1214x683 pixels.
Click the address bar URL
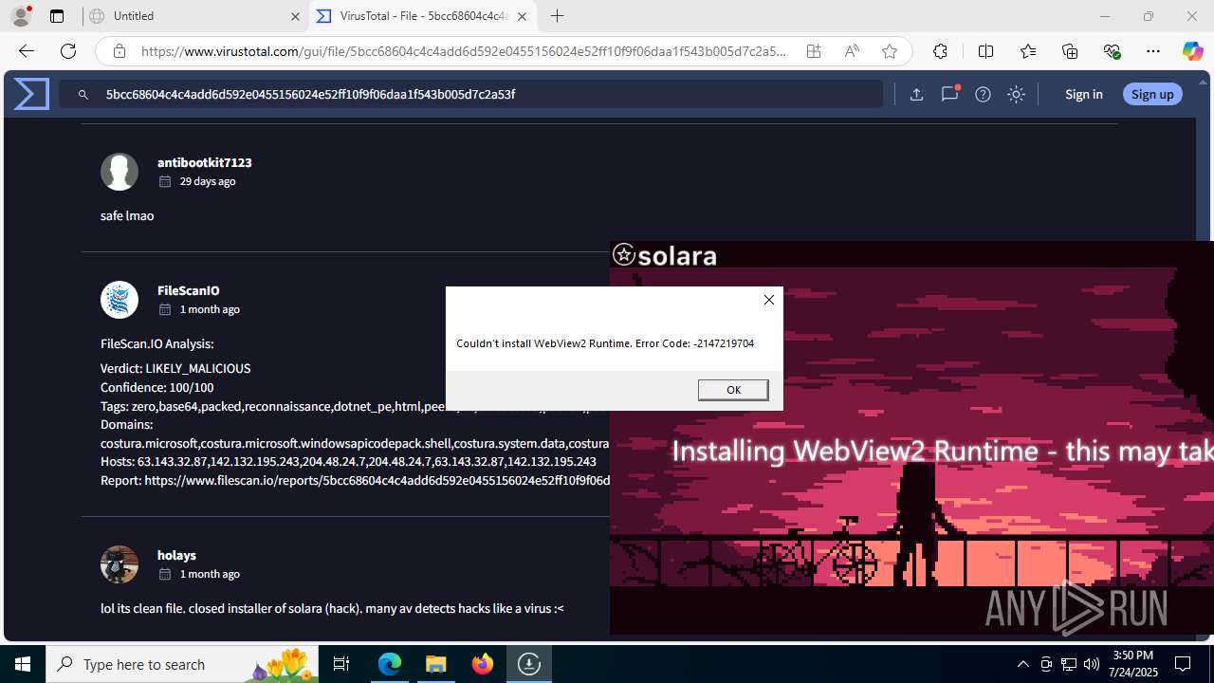(464, 51)
